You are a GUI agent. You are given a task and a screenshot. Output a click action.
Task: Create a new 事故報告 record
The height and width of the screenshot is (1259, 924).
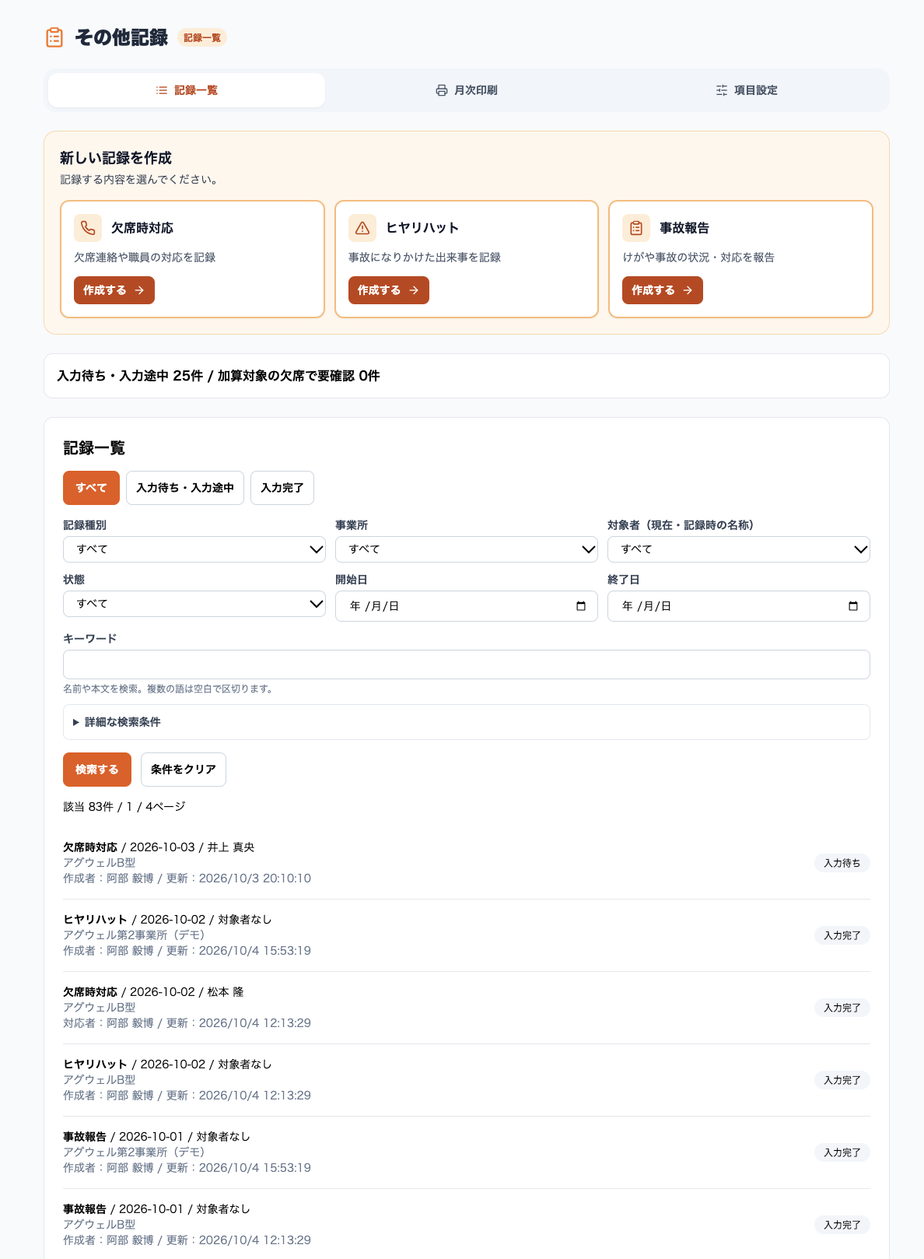coord(663,290)
